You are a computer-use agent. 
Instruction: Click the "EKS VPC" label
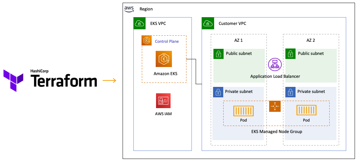158,24
